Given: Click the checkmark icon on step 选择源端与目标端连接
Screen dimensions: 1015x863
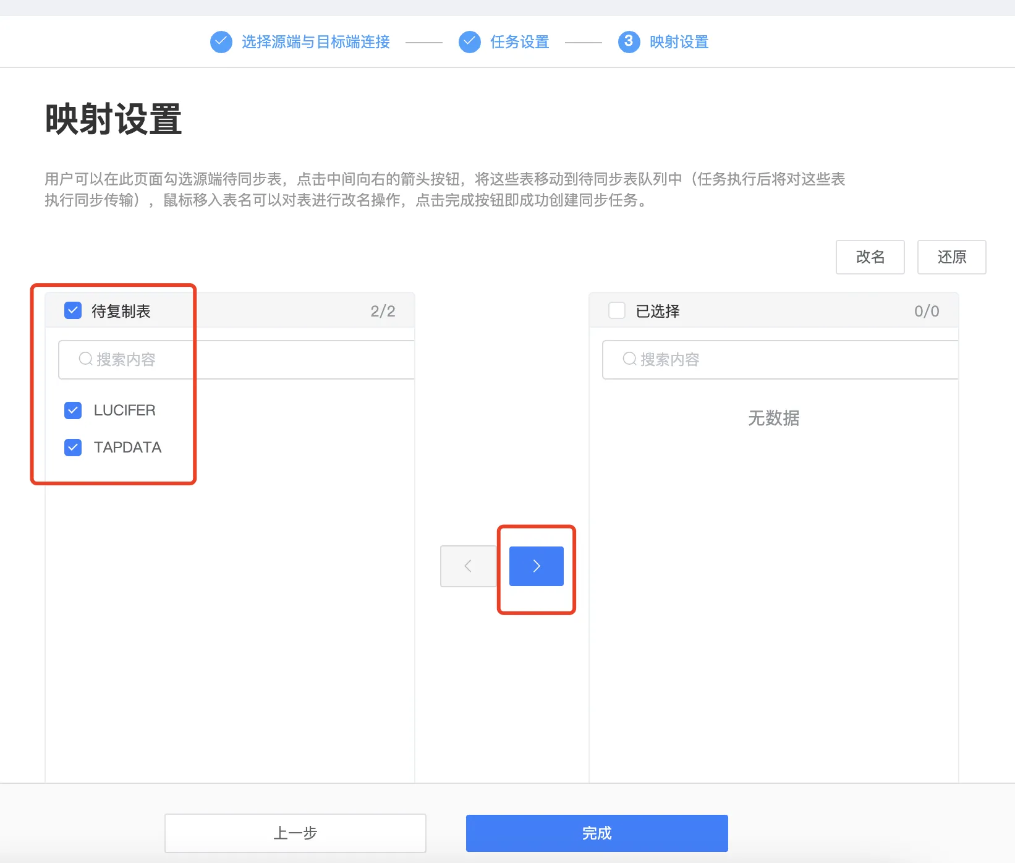Looking at the screenshot, I should pyautogui.click(x=221, y=41).
